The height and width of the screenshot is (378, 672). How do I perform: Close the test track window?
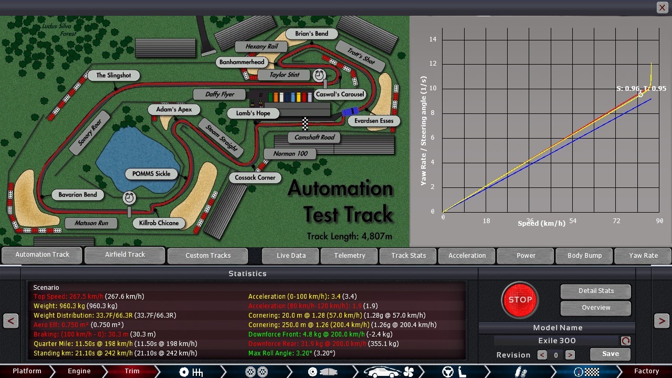[662, 7]
